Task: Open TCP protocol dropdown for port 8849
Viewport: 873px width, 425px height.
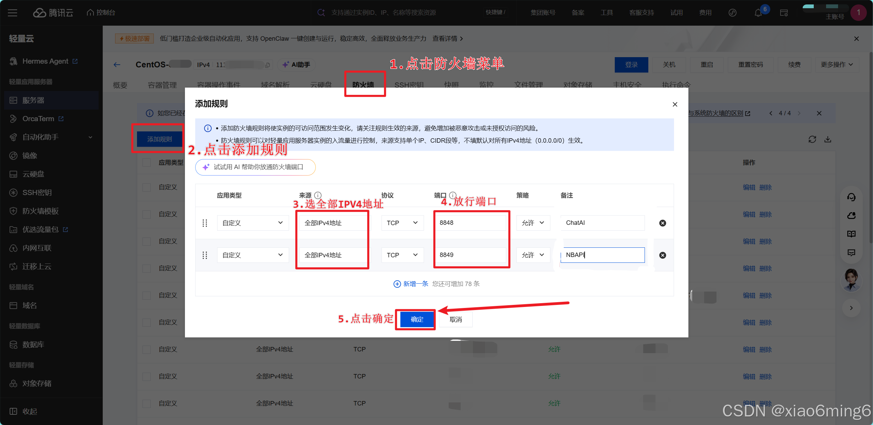Action: point(402,255)
